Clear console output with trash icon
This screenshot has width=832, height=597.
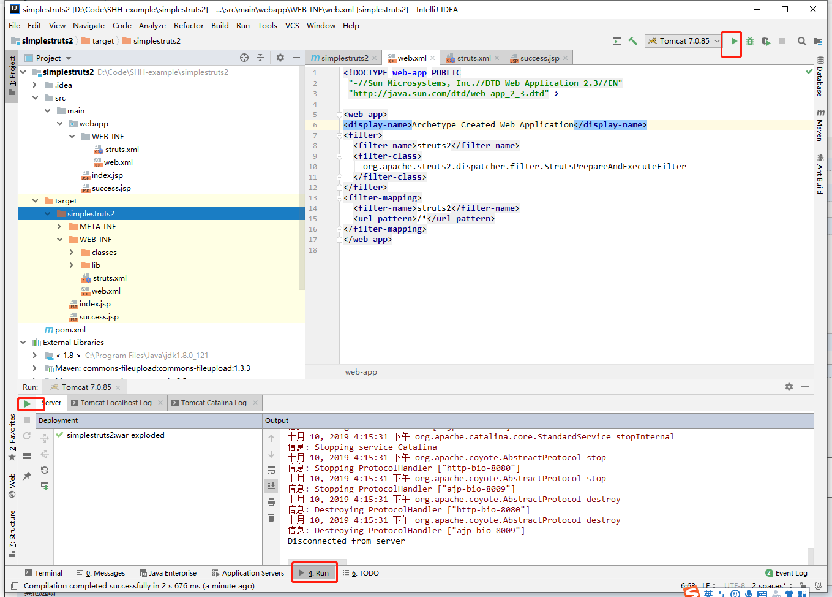coord(271,518)
